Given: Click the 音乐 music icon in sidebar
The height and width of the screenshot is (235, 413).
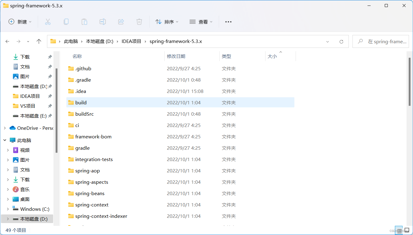Looking at the screenshot, I should 16,189.
